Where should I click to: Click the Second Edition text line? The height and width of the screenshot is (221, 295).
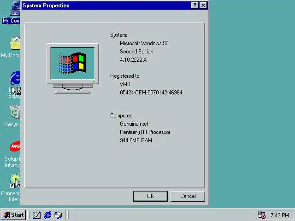point(136,52)
